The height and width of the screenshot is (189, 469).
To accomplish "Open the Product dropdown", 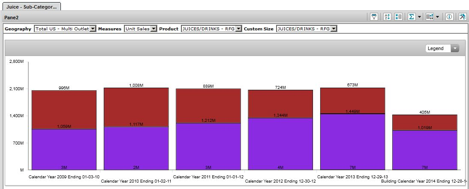I will pos(239,29).
